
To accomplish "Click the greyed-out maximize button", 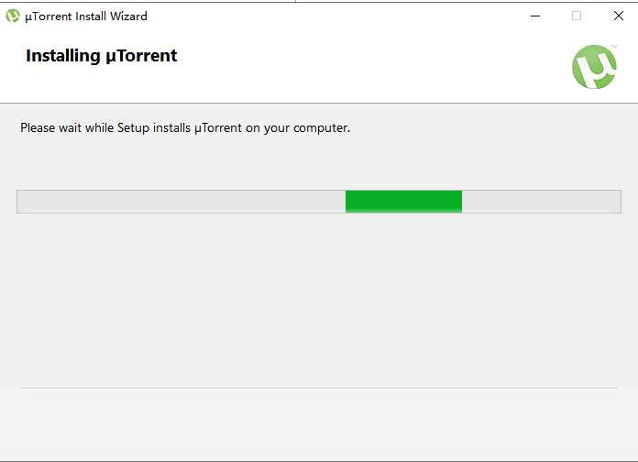I will pyautogui.click(x=577, y=16).
